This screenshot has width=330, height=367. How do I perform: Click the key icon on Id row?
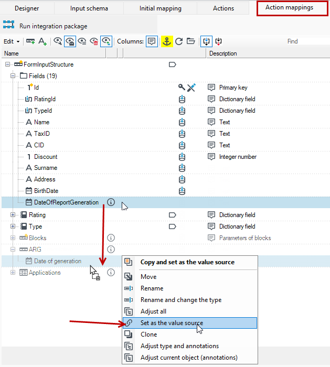click(182, 88)
